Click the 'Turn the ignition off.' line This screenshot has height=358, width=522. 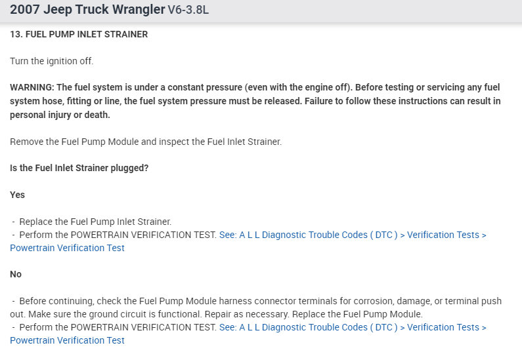click(52, 61)
